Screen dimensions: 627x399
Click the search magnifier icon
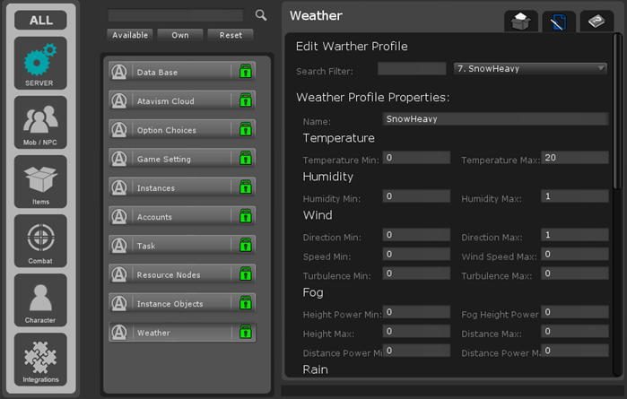[261, 15]
